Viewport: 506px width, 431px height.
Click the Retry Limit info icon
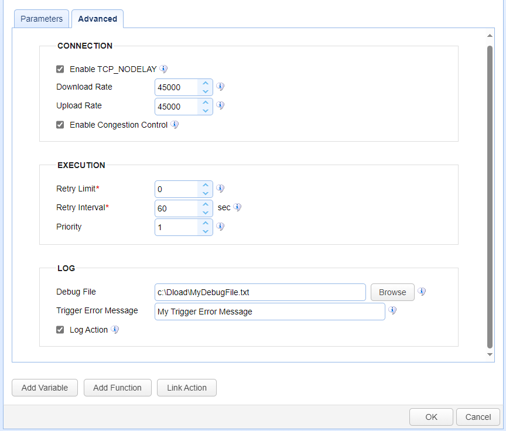pos(220,189)
